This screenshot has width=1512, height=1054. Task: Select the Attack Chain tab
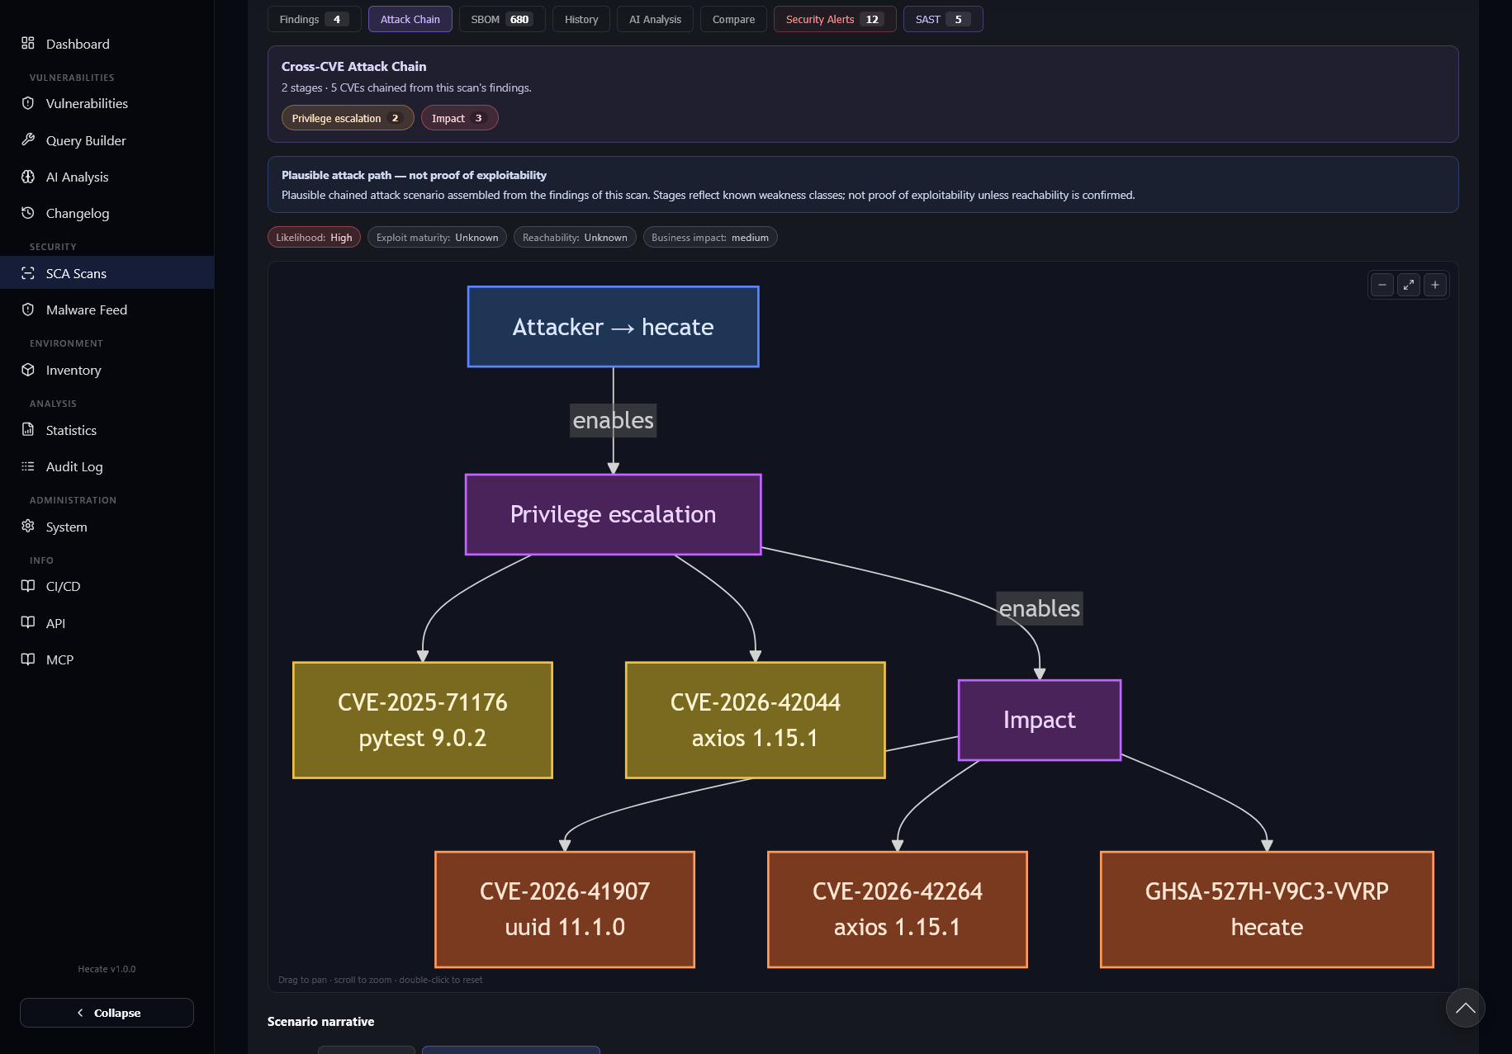point(410,19)
